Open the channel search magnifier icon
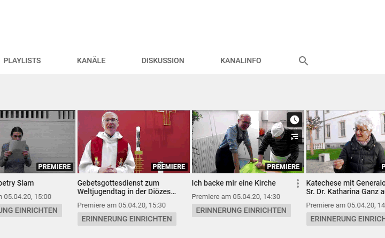Viewport: 385px width, 238px height. (303, 60)
